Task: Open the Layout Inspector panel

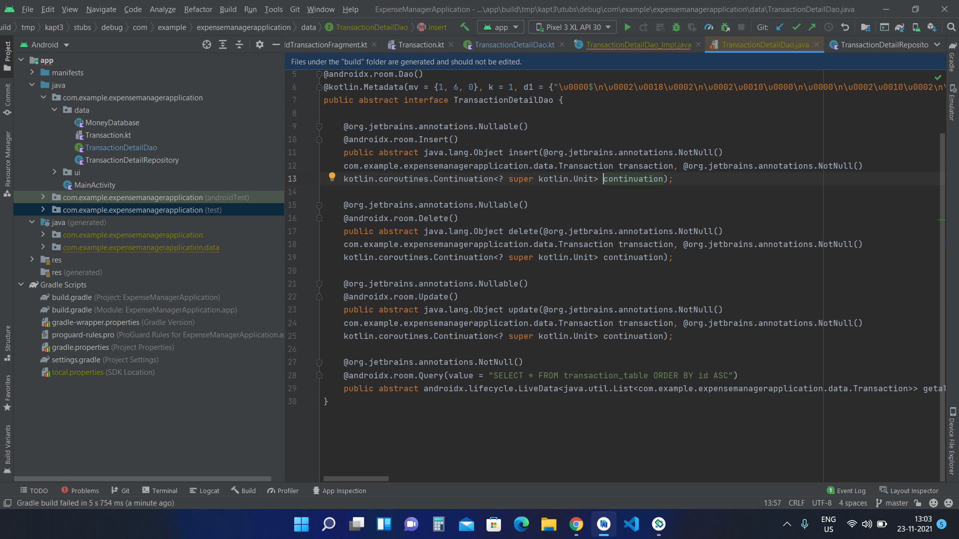Action: (909, 491)
